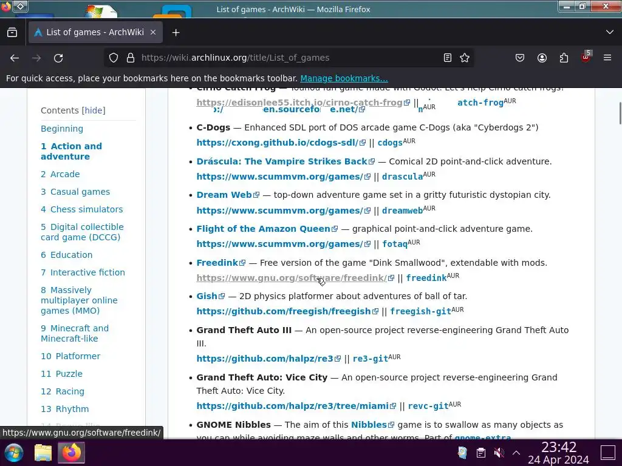Go to Puzzle section
622x466 pixels.
(61, 374)
